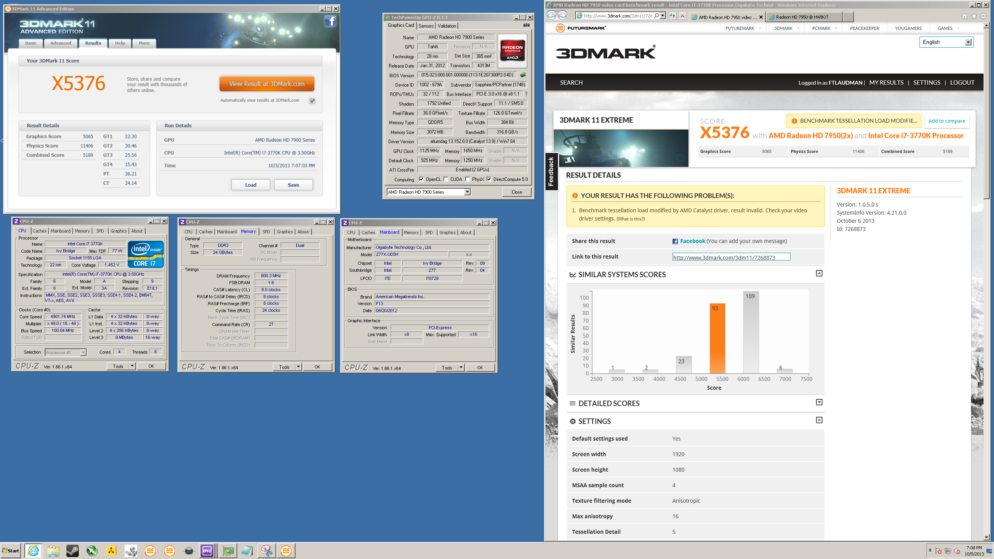Image resolution: width=994 pixels, height=559 pixels.
Task: Toggle the OpenCL checkbox in GPU-Z
Action: pyautogui.click(x=421, y=179)
